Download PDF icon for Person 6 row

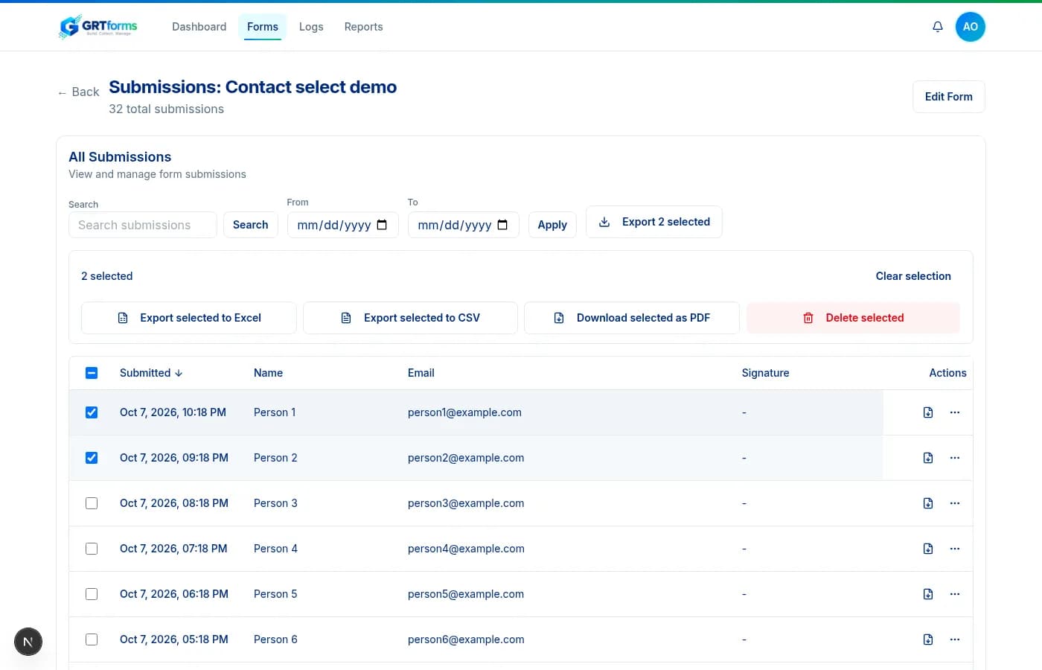[928, 639]
